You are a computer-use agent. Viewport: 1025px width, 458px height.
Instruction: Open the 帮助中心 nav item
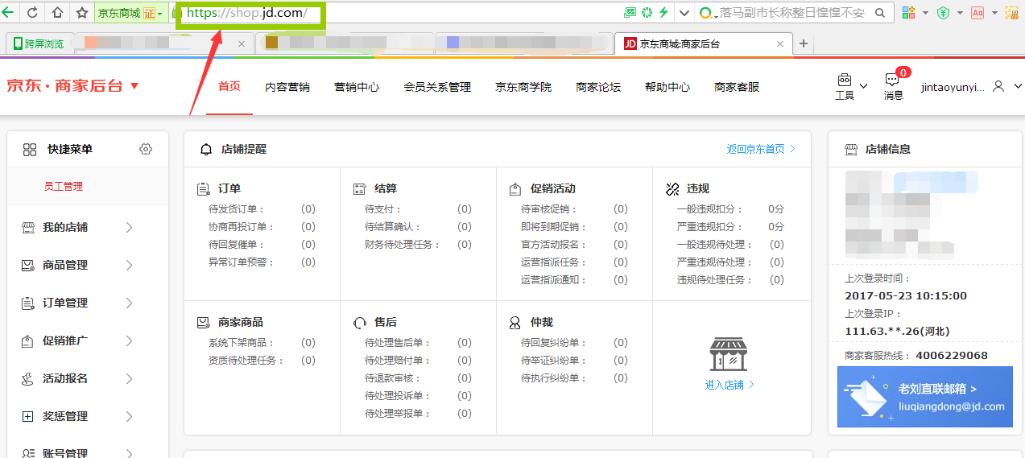point(667,87)
